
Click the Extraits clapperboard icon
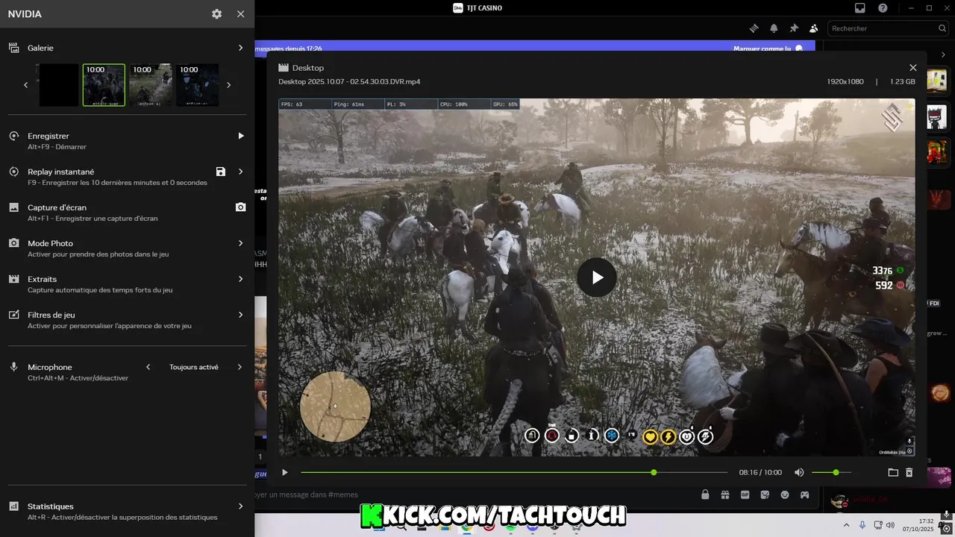(13, 279)
